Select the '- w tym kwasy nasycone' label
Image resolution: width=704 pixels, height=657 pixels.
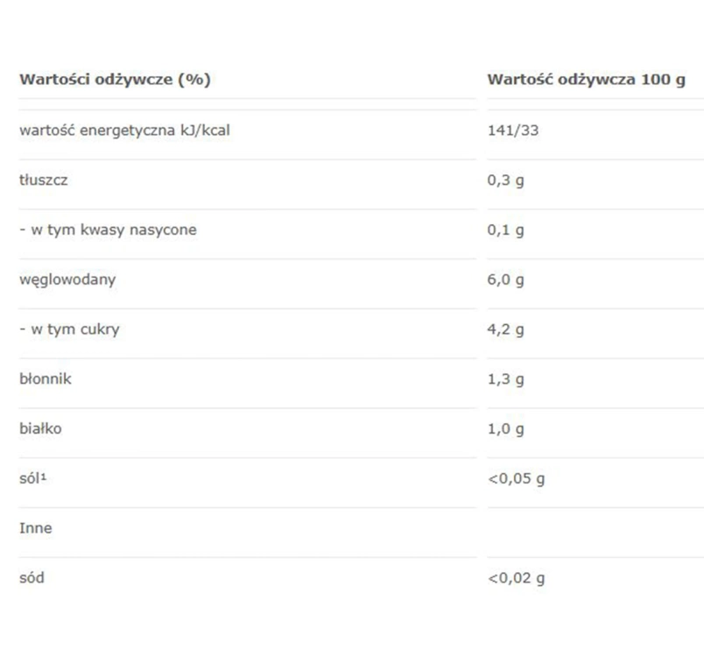108,230
